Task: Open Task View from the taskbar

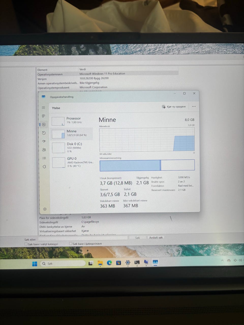Action: [90, 264]
